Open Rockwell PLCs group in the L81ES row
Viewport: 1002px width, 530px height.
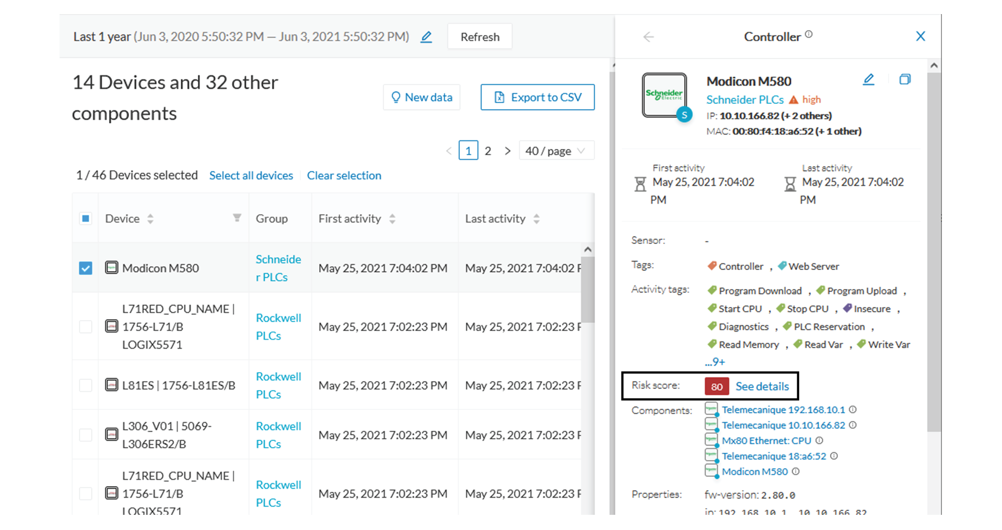(278, 385)
